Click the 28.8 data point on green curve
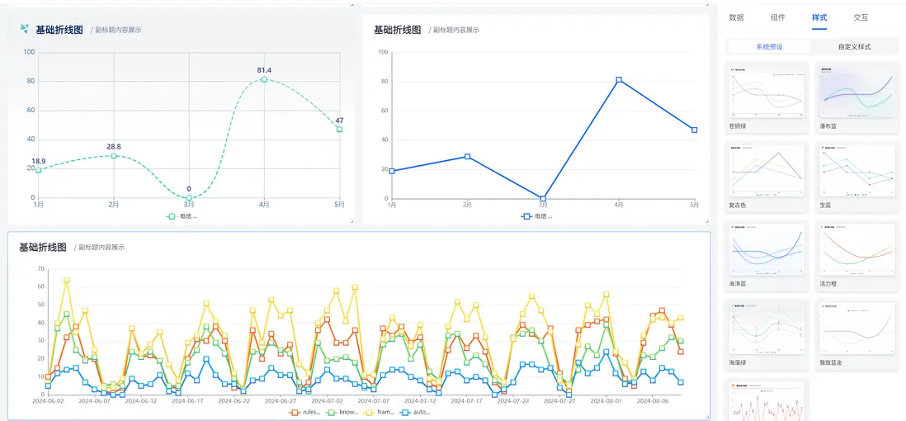The image size is (906, 421). coord(114,155)
